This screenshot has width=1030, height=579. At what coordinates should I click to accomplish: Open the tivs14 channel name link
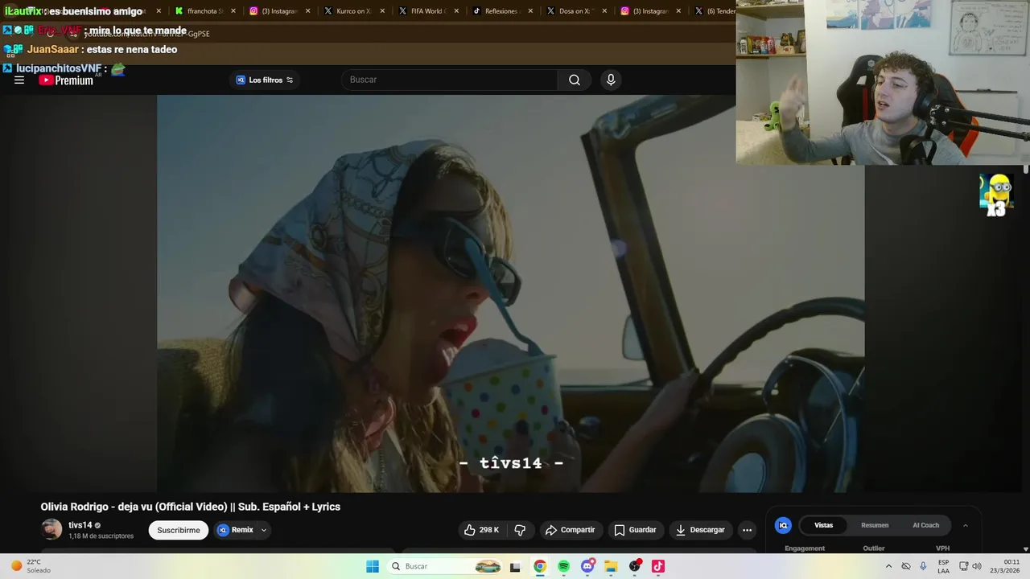(x=80, y=525)
